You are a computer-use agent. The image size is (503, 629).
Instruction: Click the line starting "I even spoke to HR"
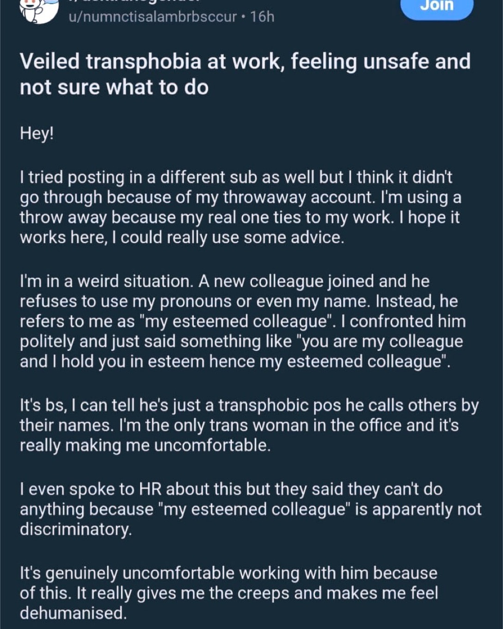point(231,489)
